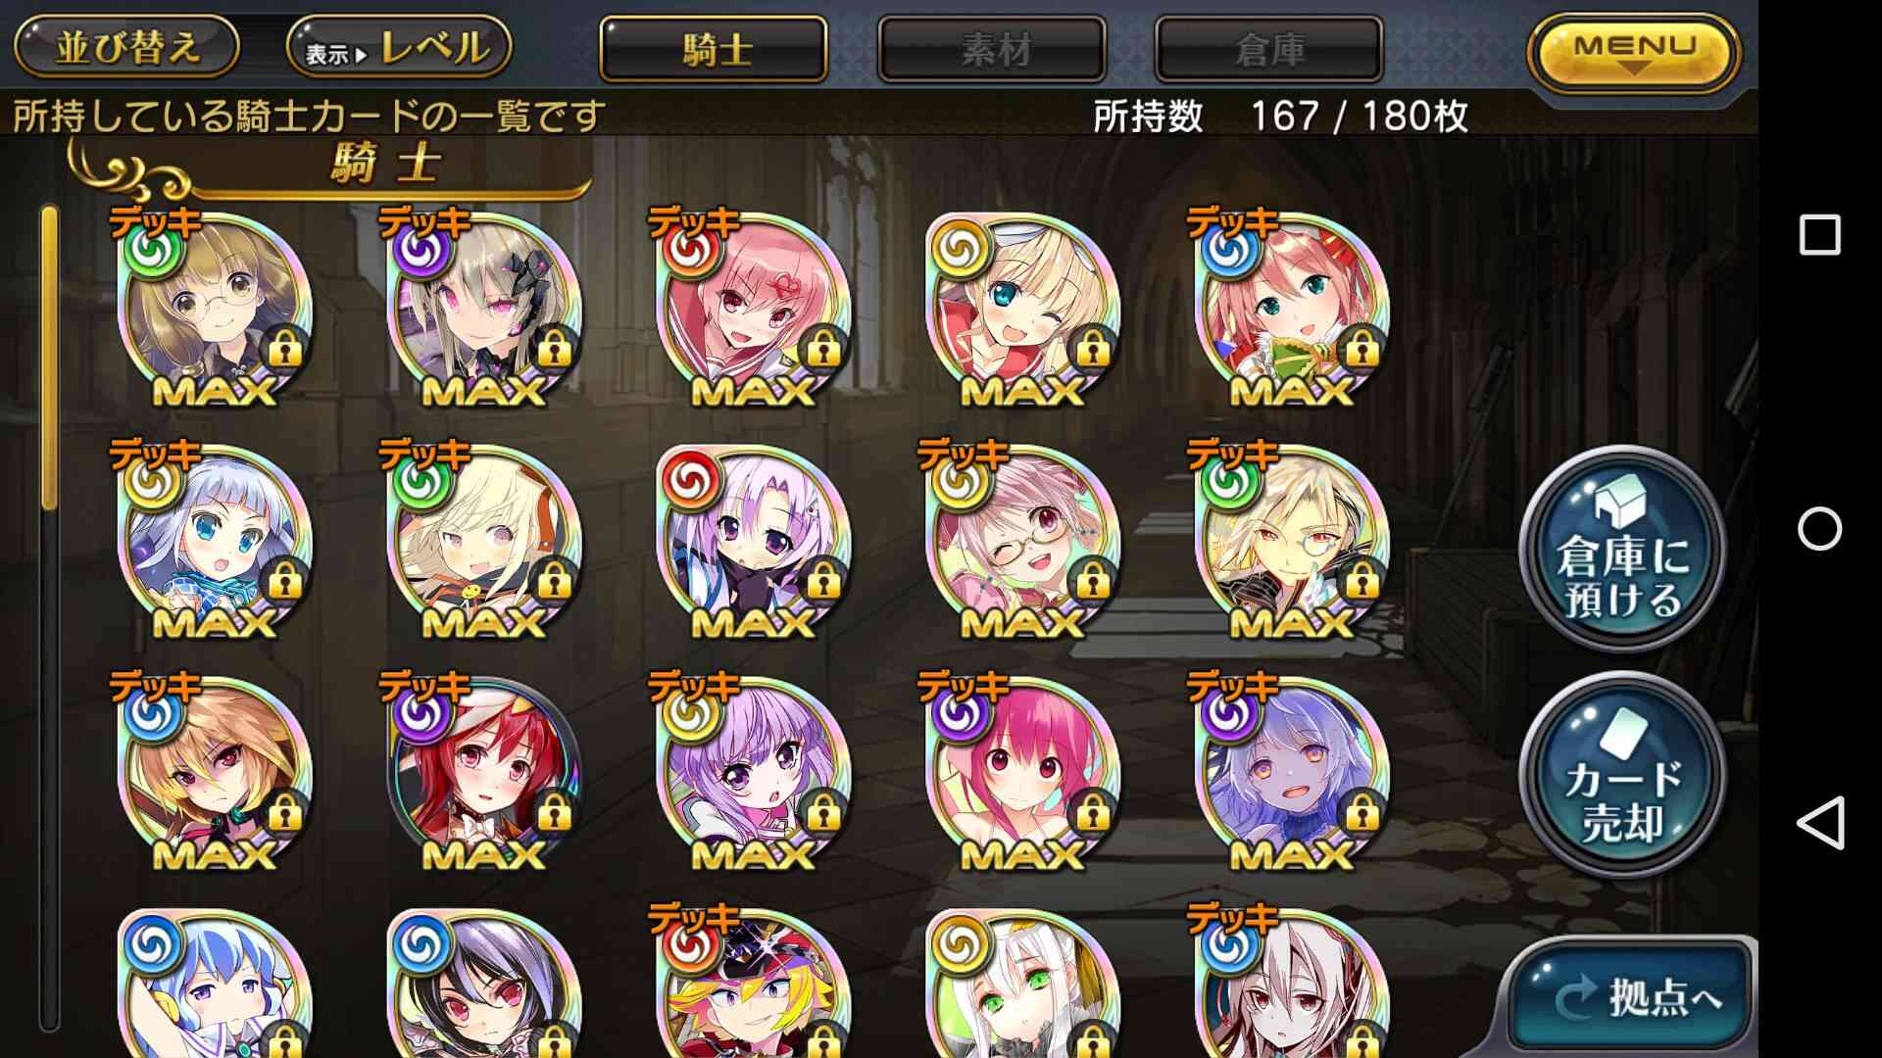This screenshot has width=1882, height=1058.
Task: Tap the lock icon on the silver-haired knight
Action: click(284, 582)
